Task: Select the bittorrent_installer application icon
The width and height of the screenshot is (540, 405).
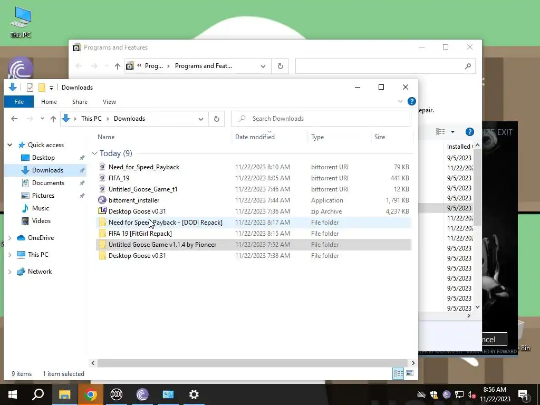Action: pos(102,200)
